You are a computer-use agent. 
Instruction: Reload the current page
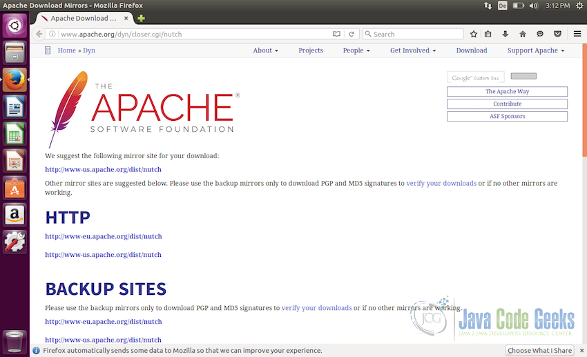pyautogui.click(x=352, y=34)
